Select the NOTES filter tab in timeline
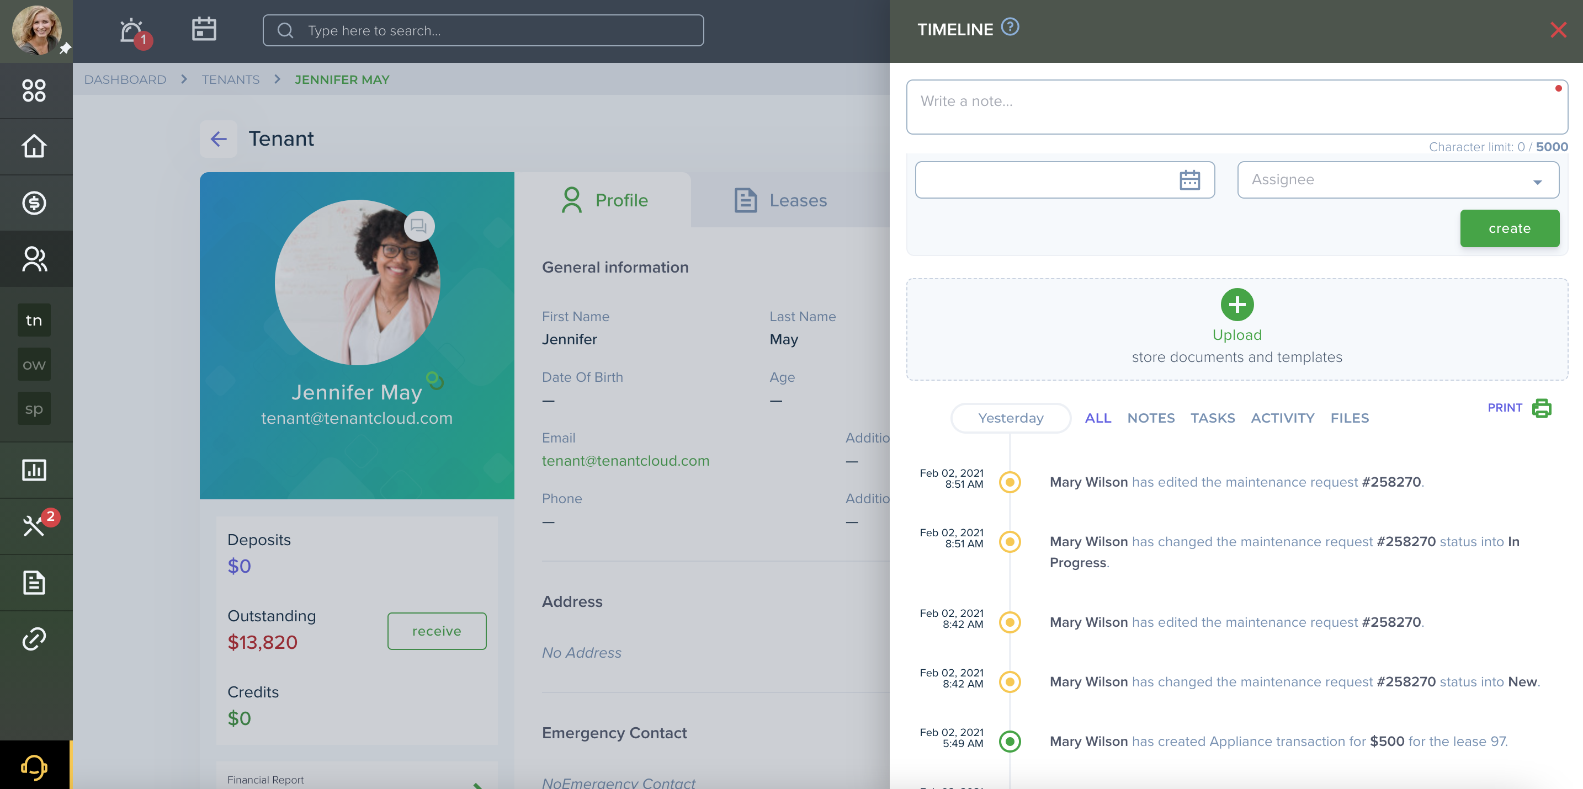Viewport: 1583px width, 789px height. [x=1151, y=418]
